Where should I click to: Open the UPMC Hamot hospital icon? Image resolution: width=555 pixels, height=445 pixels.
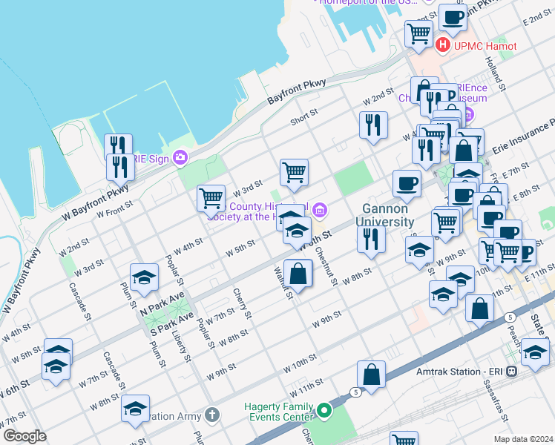pyautogui.click(x=444, y=45)
